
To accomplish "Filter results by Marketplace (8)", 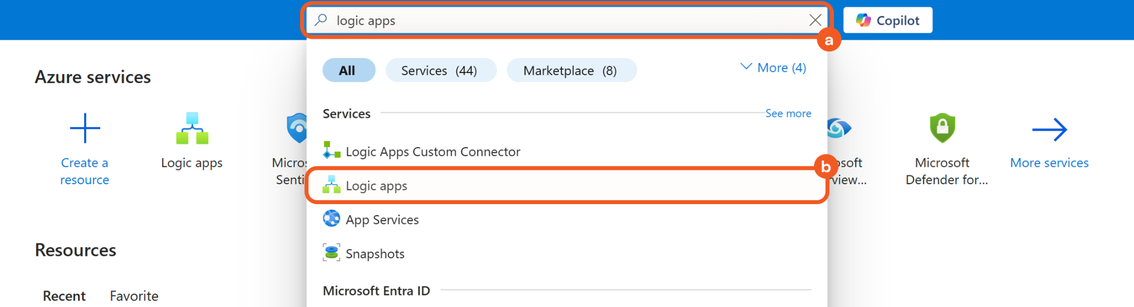I will (571, 71).
